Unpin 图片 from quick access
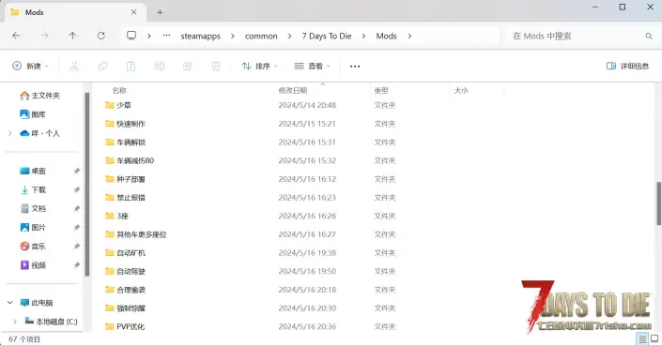 (x=77, y=227)
